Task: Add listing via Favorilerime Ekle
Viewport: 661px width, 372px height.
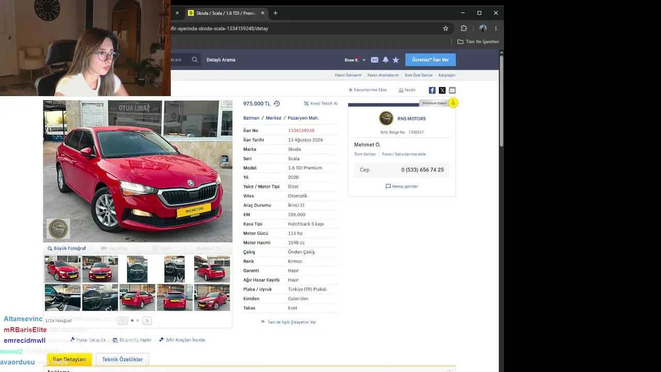Action: point(367,90)
